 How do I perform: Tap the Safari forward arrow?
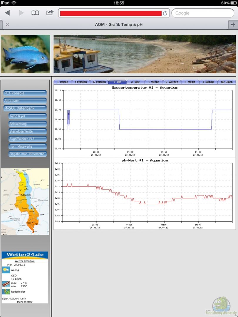click(21, 13)
